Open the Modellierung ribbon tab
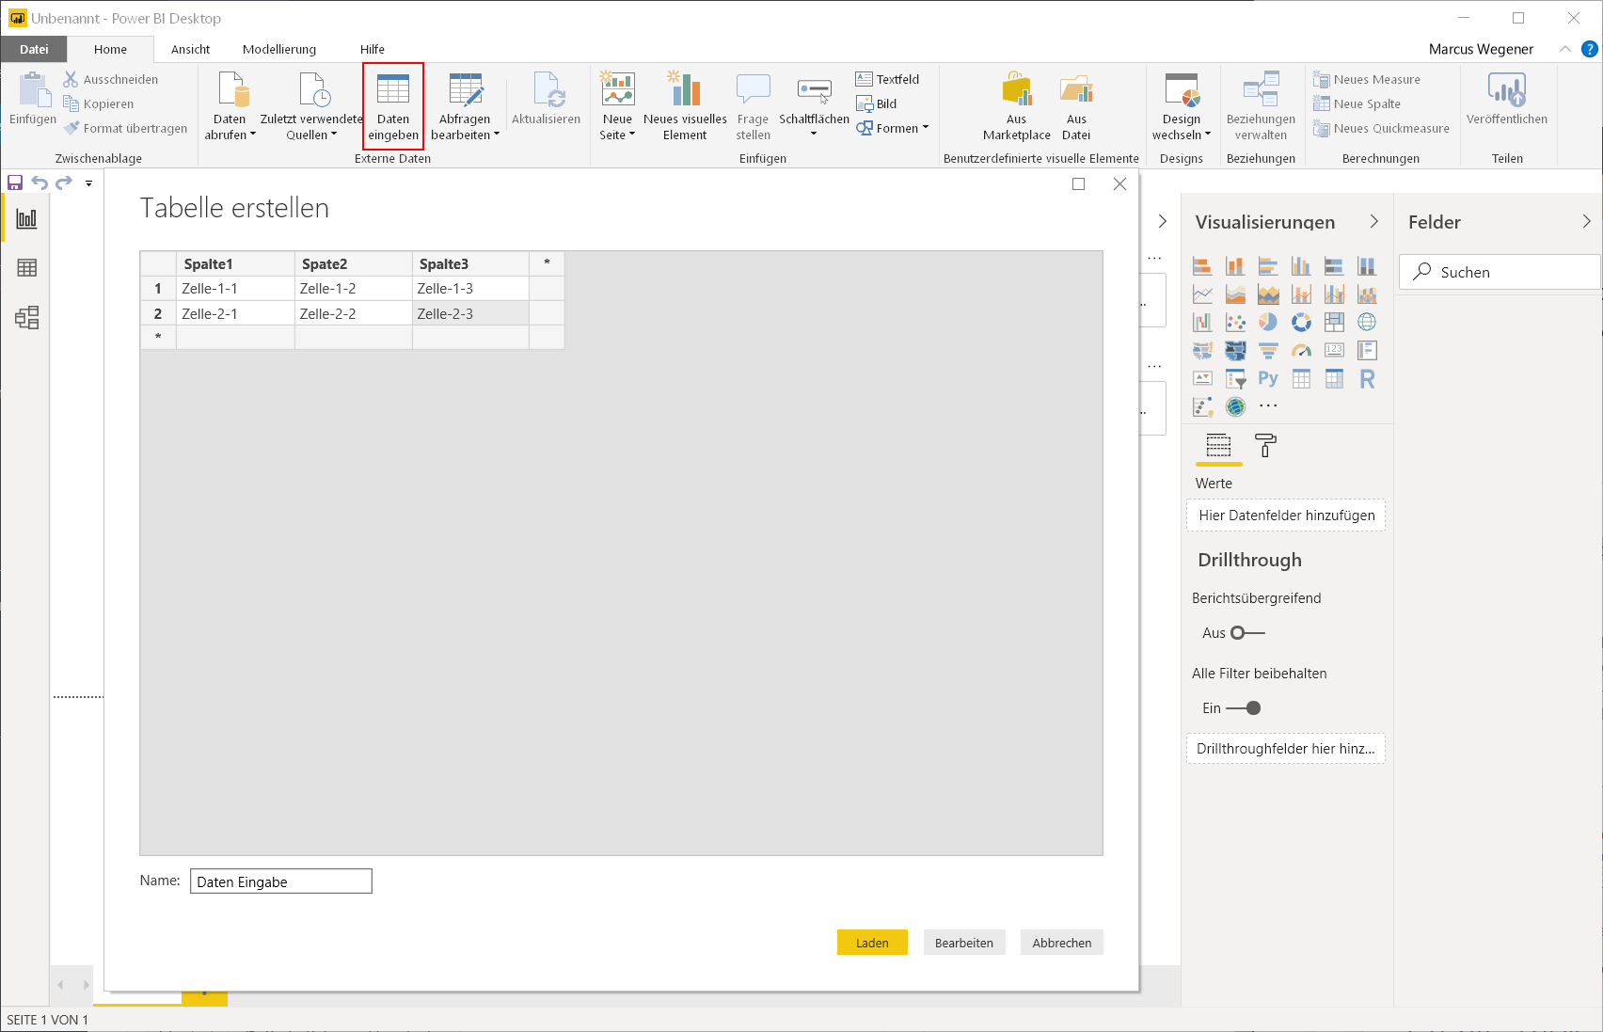The height and width of the screenshot is (1032, 1603). pyautogui.click(x=279, y=49)
